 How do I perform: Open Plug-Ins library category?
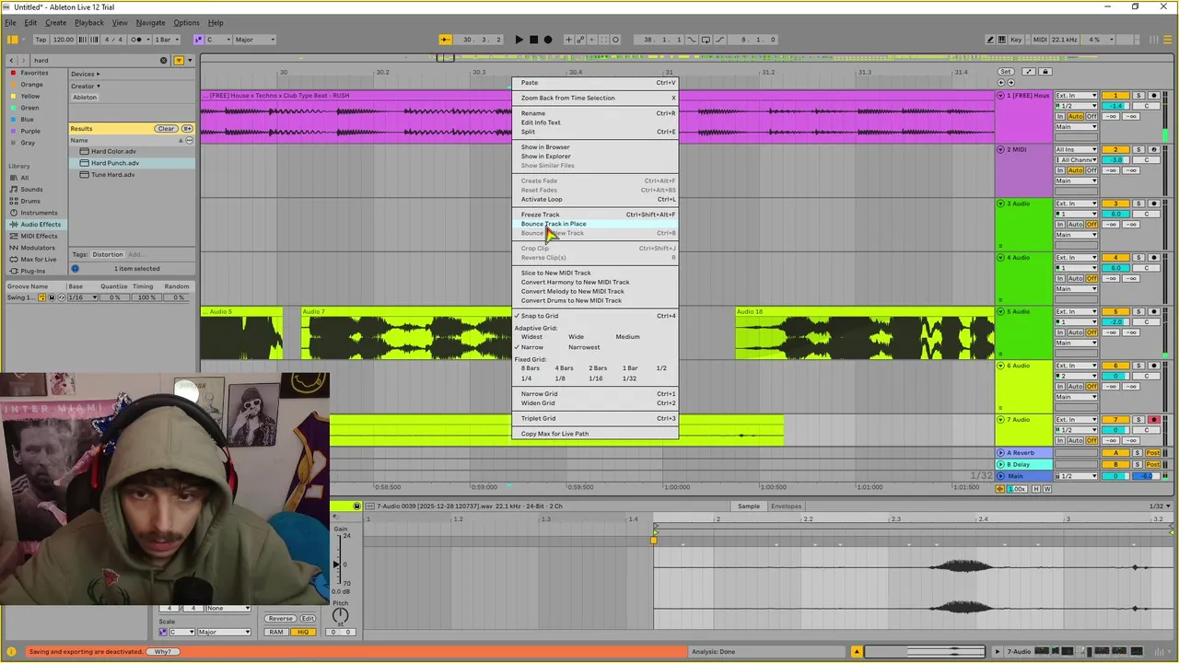pos(32,271)
